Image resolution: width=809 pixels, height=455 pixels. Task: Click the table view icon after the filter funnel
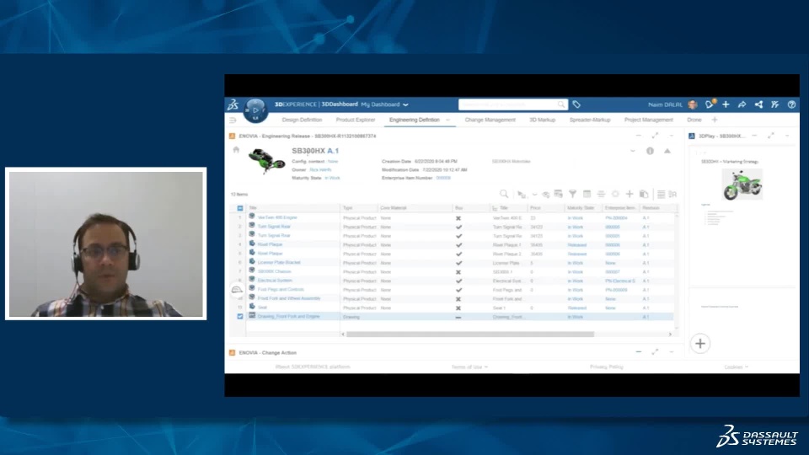[x=587, y=194]
